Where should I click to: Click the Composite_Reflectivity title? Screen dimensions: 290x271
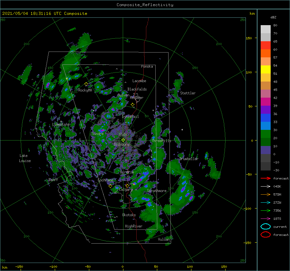point(145,5)
